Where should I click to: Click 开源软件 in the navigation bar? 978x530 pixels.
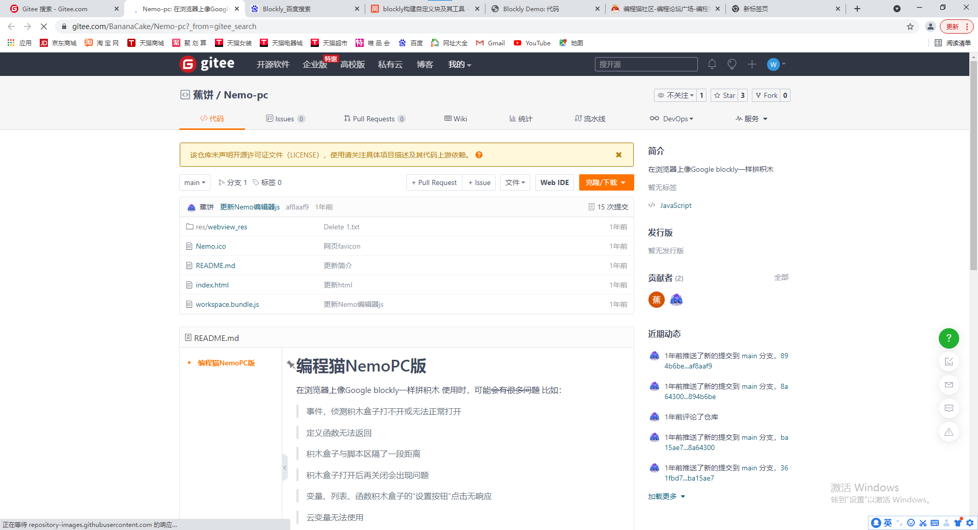coord(273,64)
